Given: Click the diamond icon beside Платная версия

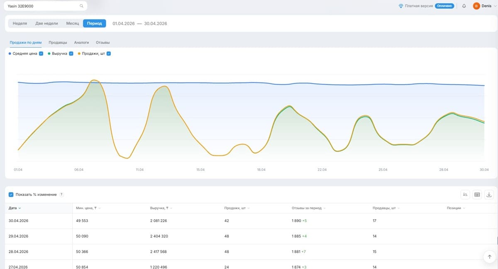Looking at the screenshot, I should (x=400, y=6).
